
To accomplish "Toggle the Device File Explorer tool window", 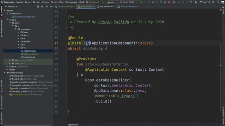I will 223,115.
